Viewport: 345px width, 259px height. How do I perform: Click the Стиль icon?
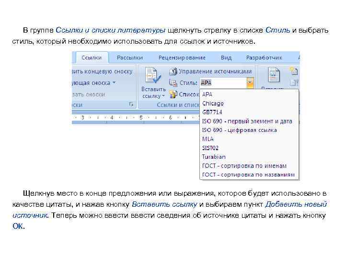pyautogui.click(x=173, y=83)
